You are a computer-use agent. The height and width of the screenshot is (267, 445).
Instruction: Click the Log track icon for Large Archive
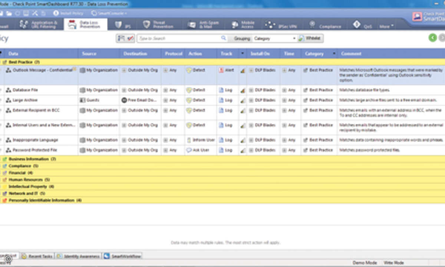221,100
